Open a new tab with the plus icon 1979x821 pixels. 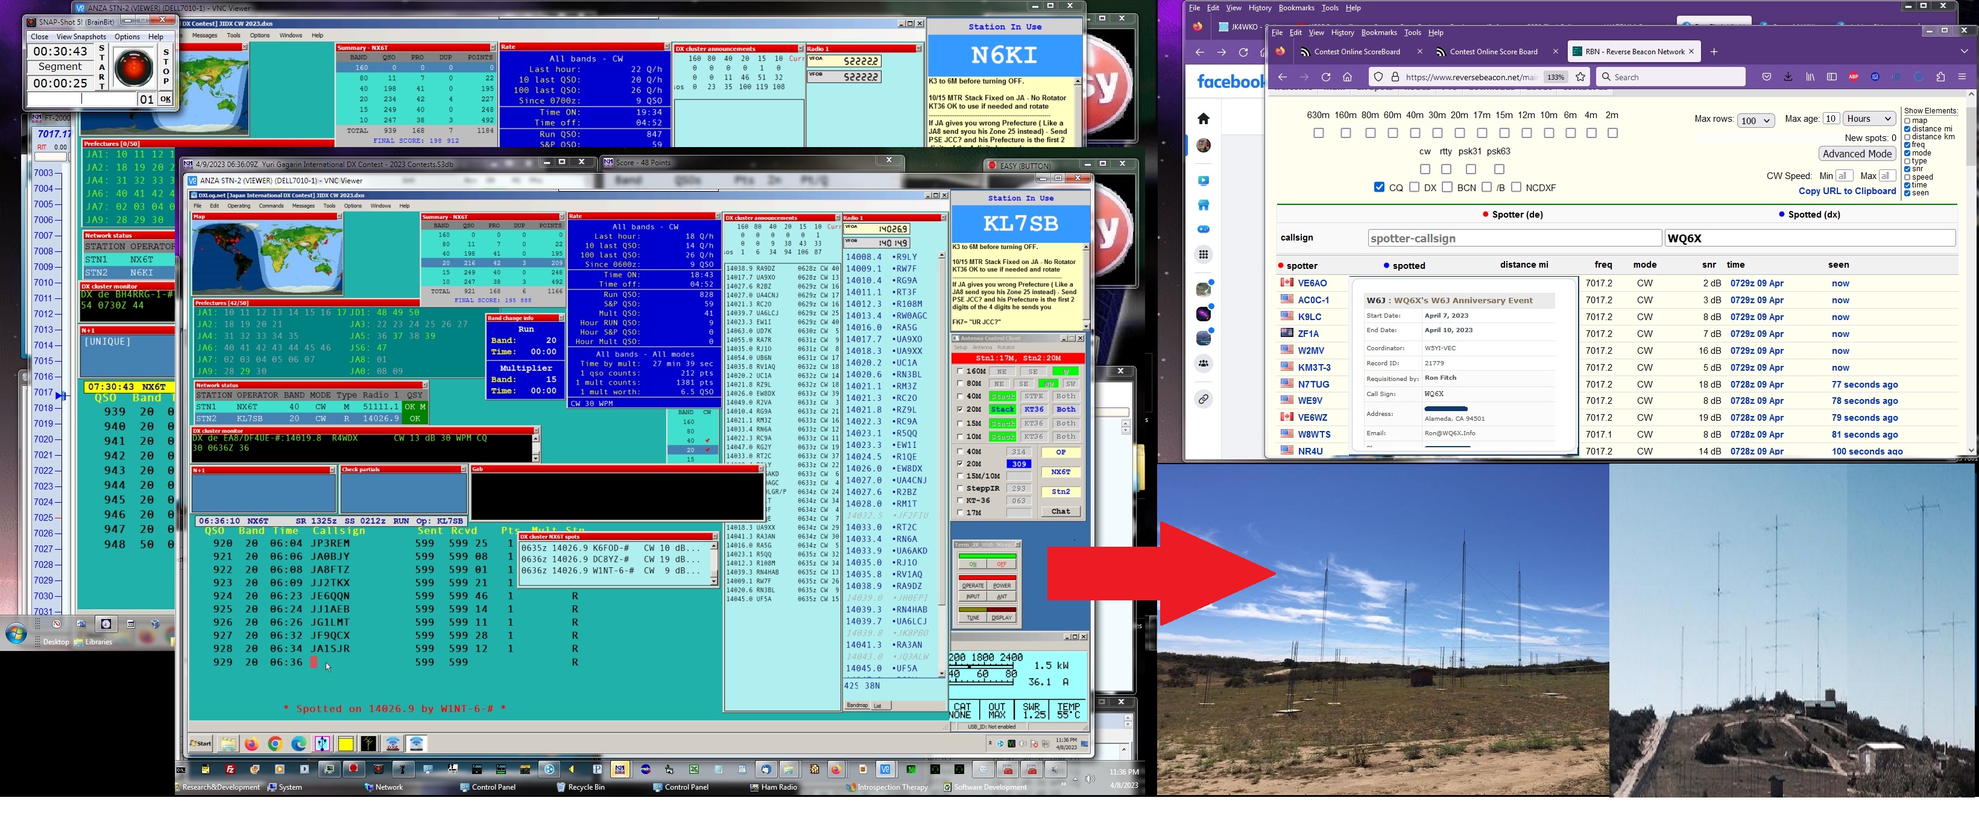tap(1714, 51)
